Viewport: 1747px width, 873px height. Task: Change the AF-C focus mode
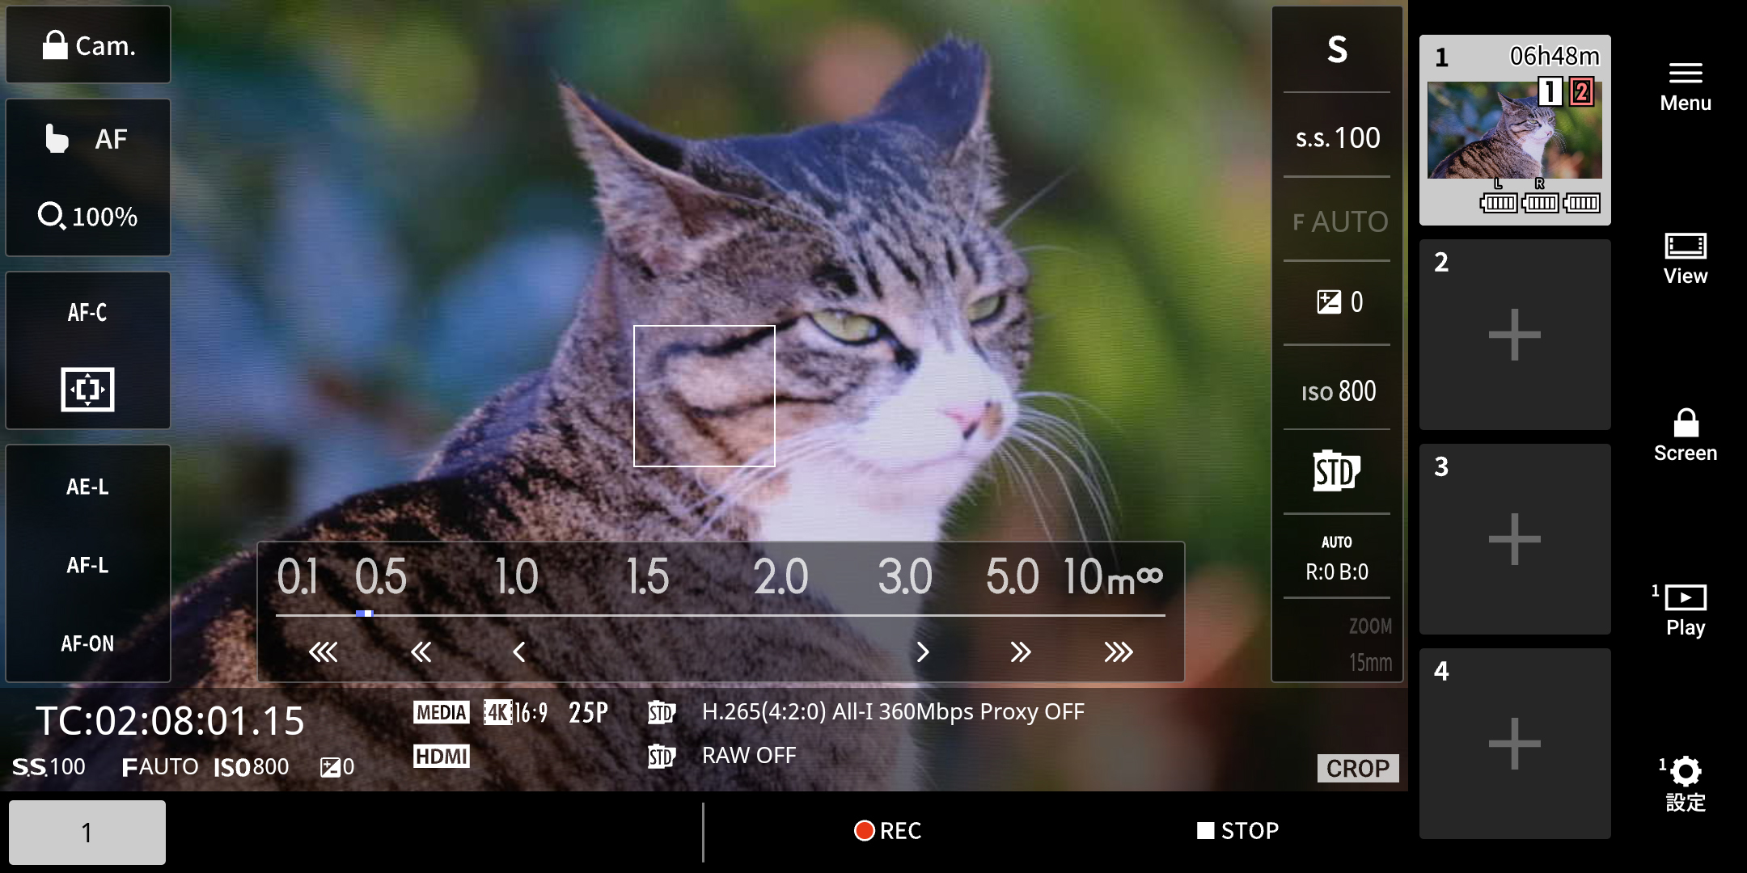point(87,312)
